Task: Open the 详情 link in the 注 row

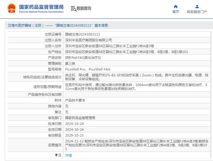Action: point(68,155)
